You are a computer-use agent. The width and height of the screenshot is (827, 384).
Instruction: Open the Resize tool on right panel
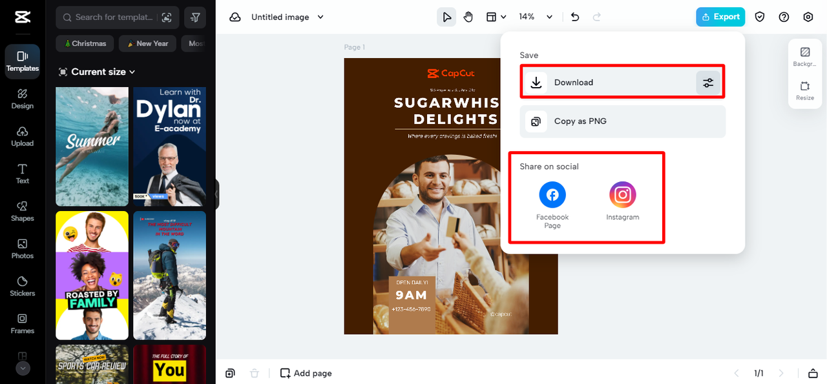(x=805, y=91)
